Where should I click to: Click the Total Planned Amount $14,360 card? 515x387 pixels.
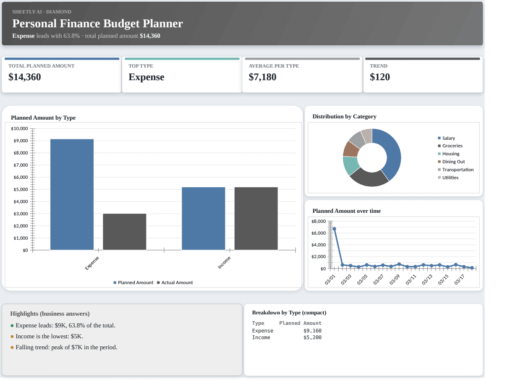coord(61,75)
